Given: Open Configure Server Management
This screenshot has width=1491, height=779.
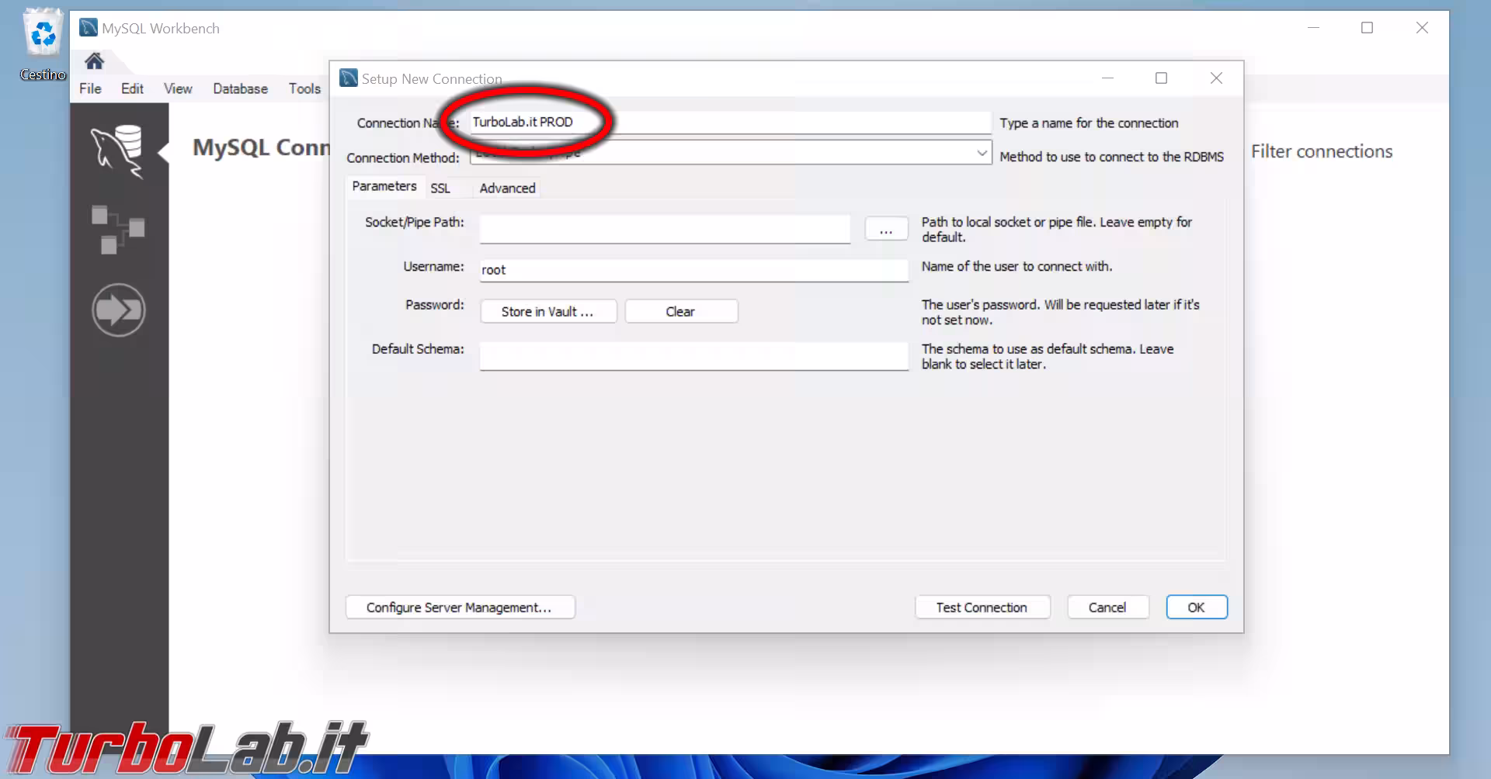Looking at the screenshot, I should (460, 607).
